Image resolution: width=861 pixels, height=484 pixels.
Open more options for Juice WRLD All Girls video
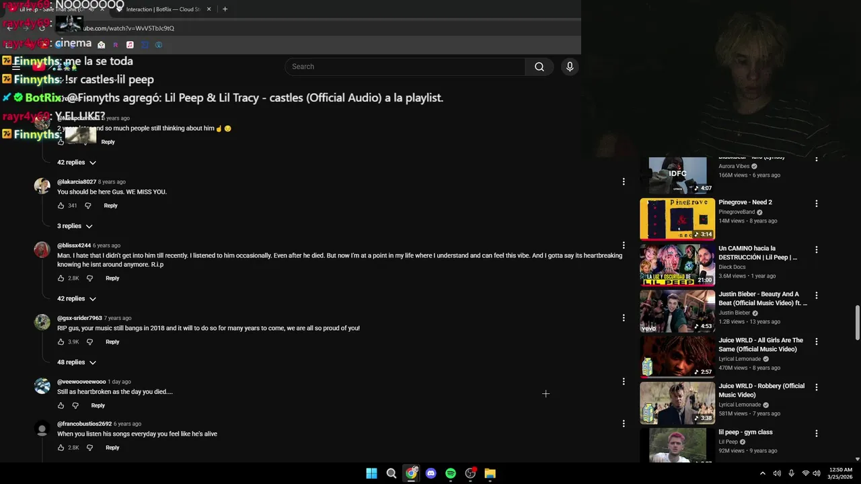coord(817,341)
